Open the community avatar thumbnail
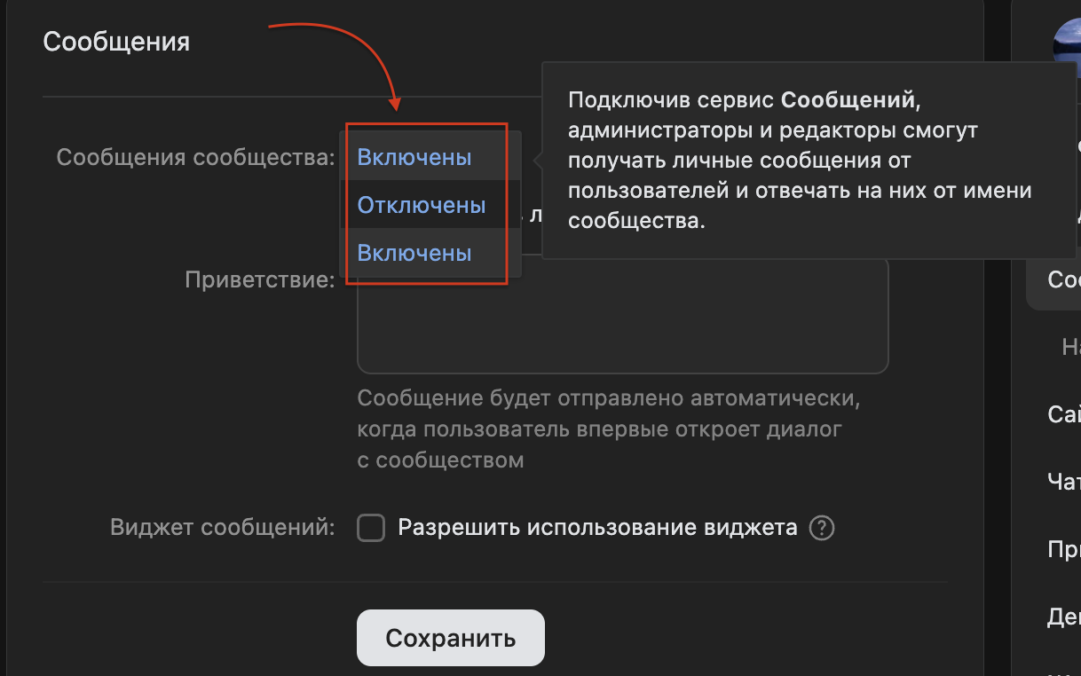Viewport: 1081px width, 676px height. [x=1066, y=46]
